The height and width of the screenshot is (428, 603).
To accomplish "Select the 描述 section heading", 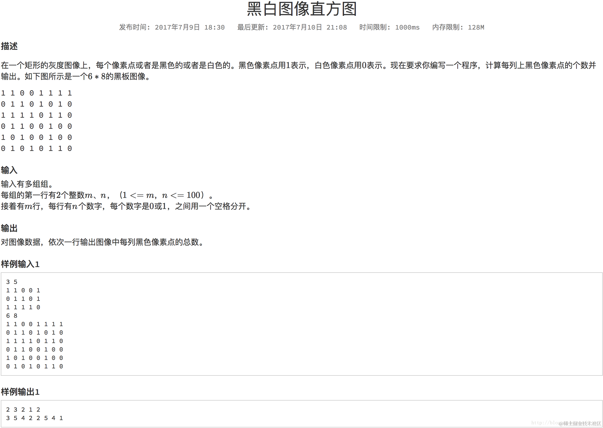I will click(x=9, y=46).
